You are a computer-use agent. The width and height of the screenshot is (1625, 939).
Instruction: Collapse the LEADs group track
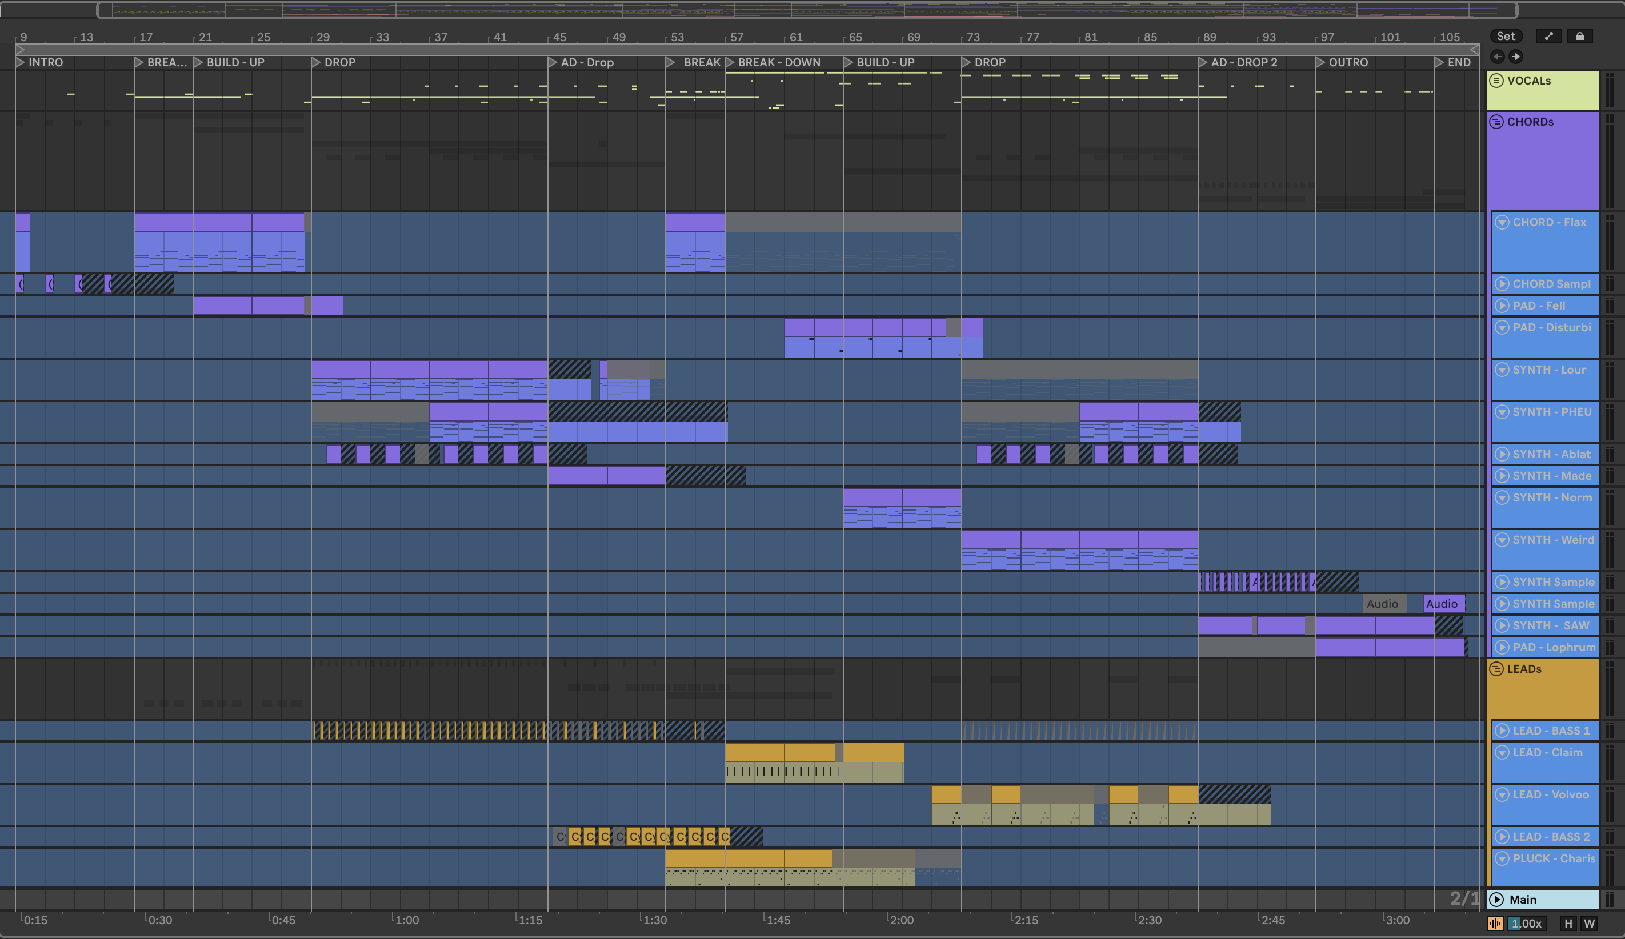coord(1496,669)
